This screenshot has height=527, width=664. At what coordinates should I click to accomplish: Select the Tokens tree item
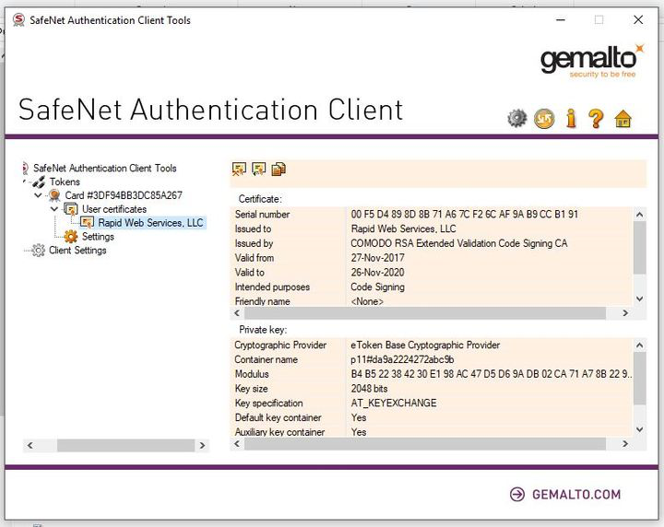tap(65, 182)
